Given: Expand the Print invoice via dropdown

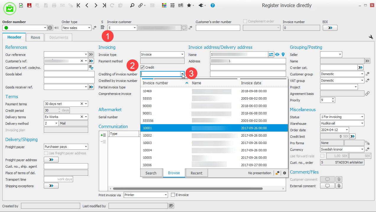Looking at the screenshot, I should (165, 195).
